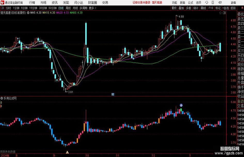Click the 标记 mark button
This screenshot has height=157, width=244.
click(218, 8)
